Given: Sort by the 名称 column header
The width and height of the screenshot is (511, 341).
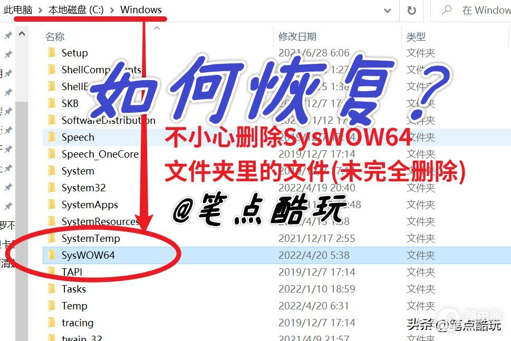Looking at the screenshot, I should 55,36.
